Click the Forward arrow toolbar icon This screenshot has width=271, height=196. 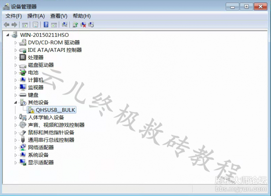pos(14,25)
